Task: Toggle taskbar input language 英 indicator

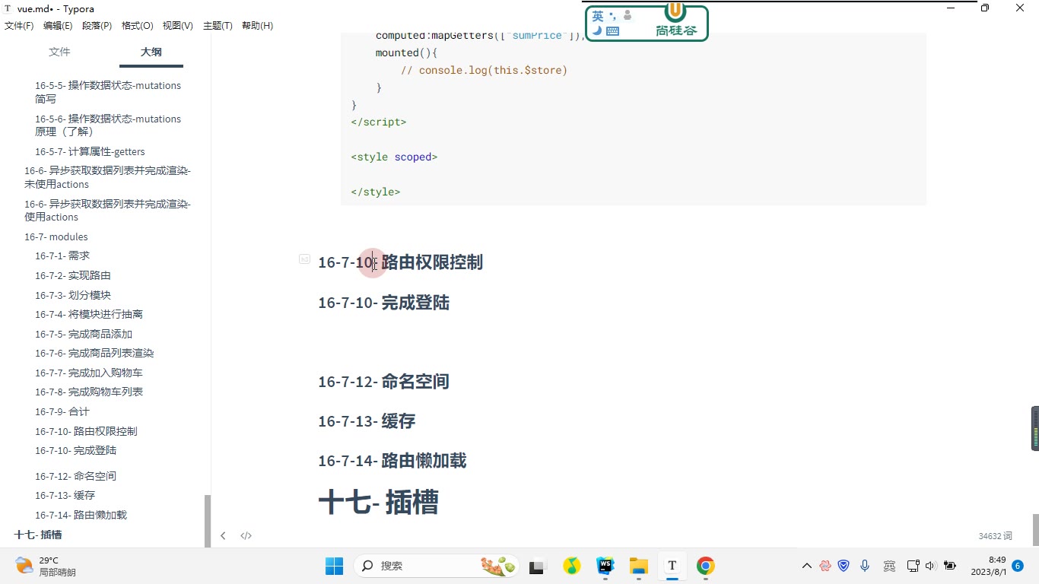Action: 889,566
